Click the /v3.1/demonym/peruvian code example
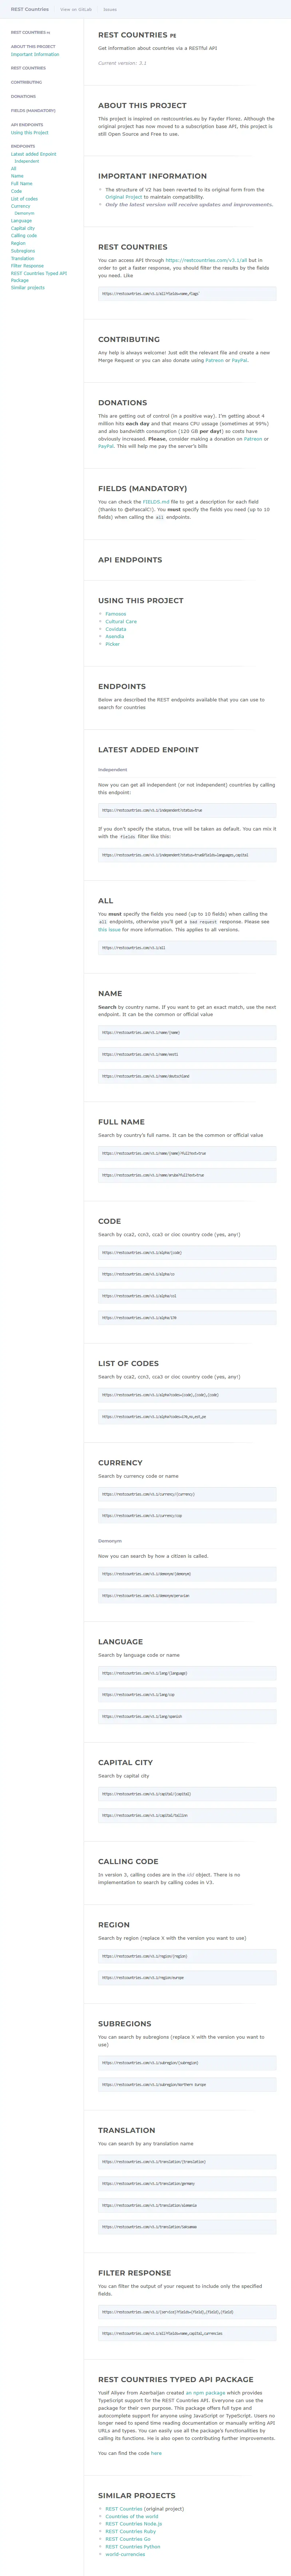The image size is (291, 2576). click(x=187, y=1596)
